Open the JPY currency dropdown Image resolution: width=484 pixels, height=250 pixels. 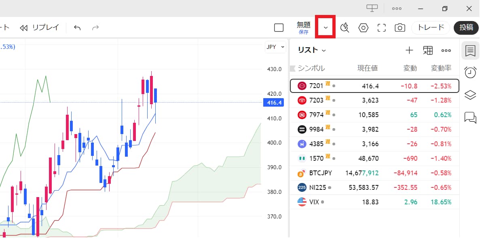275,47
